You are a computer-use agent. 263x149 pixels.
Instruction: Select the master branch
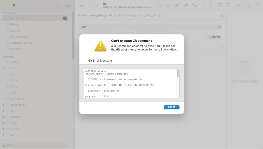click(x=14, y=62)
